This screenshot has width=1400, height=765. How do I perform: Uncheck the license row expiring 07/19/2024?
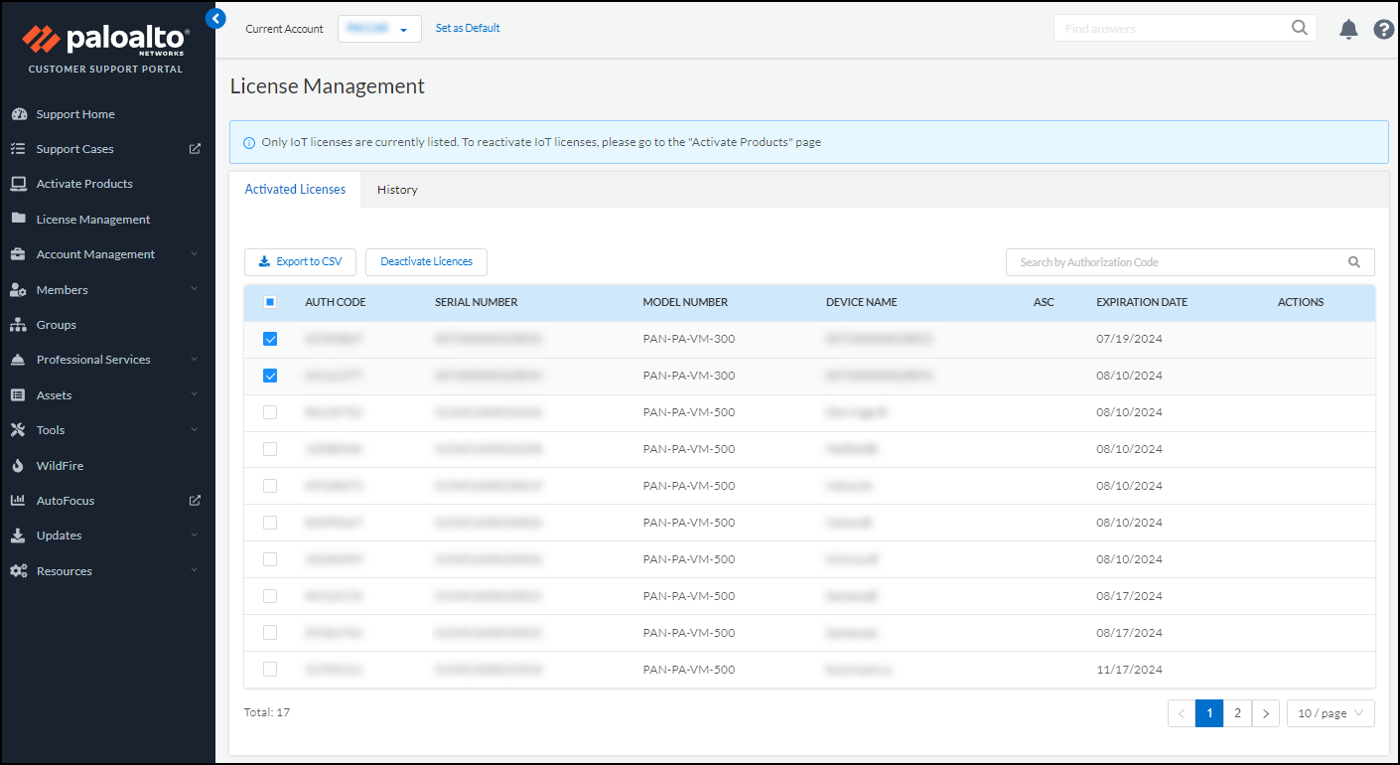[x=270, y=339]
